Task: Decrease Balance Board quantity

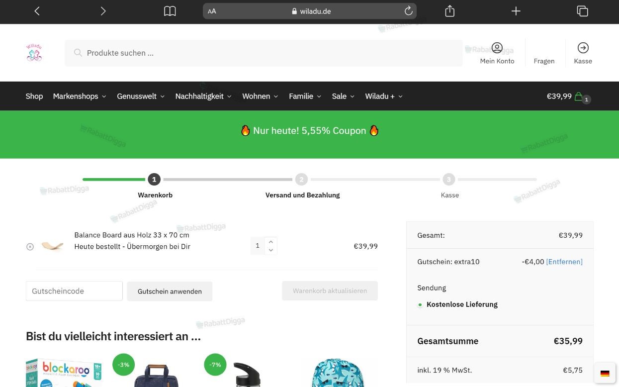Action: coord(270,250)
